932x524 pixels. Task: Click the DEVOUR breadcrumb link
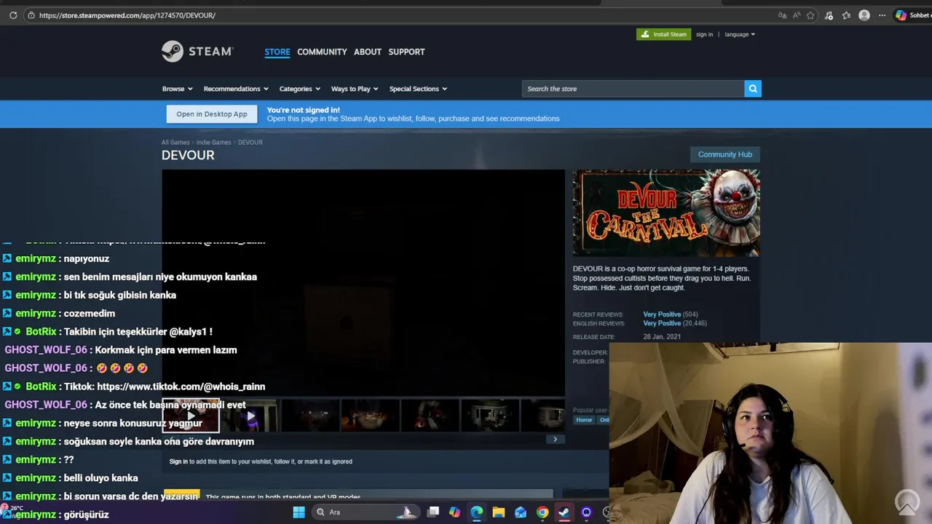click(x=250, y=143)
